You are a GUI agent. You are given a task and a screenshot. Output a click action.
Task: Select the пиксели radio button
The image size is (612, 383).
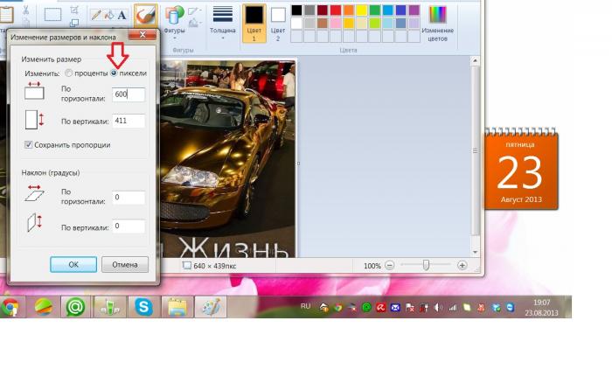[x=115, y=73]
